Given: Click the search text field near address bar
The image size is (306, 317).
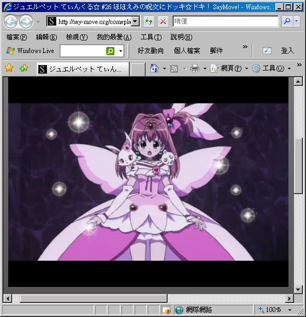Looking at the screenshot, I should click(x=226, y=21).
